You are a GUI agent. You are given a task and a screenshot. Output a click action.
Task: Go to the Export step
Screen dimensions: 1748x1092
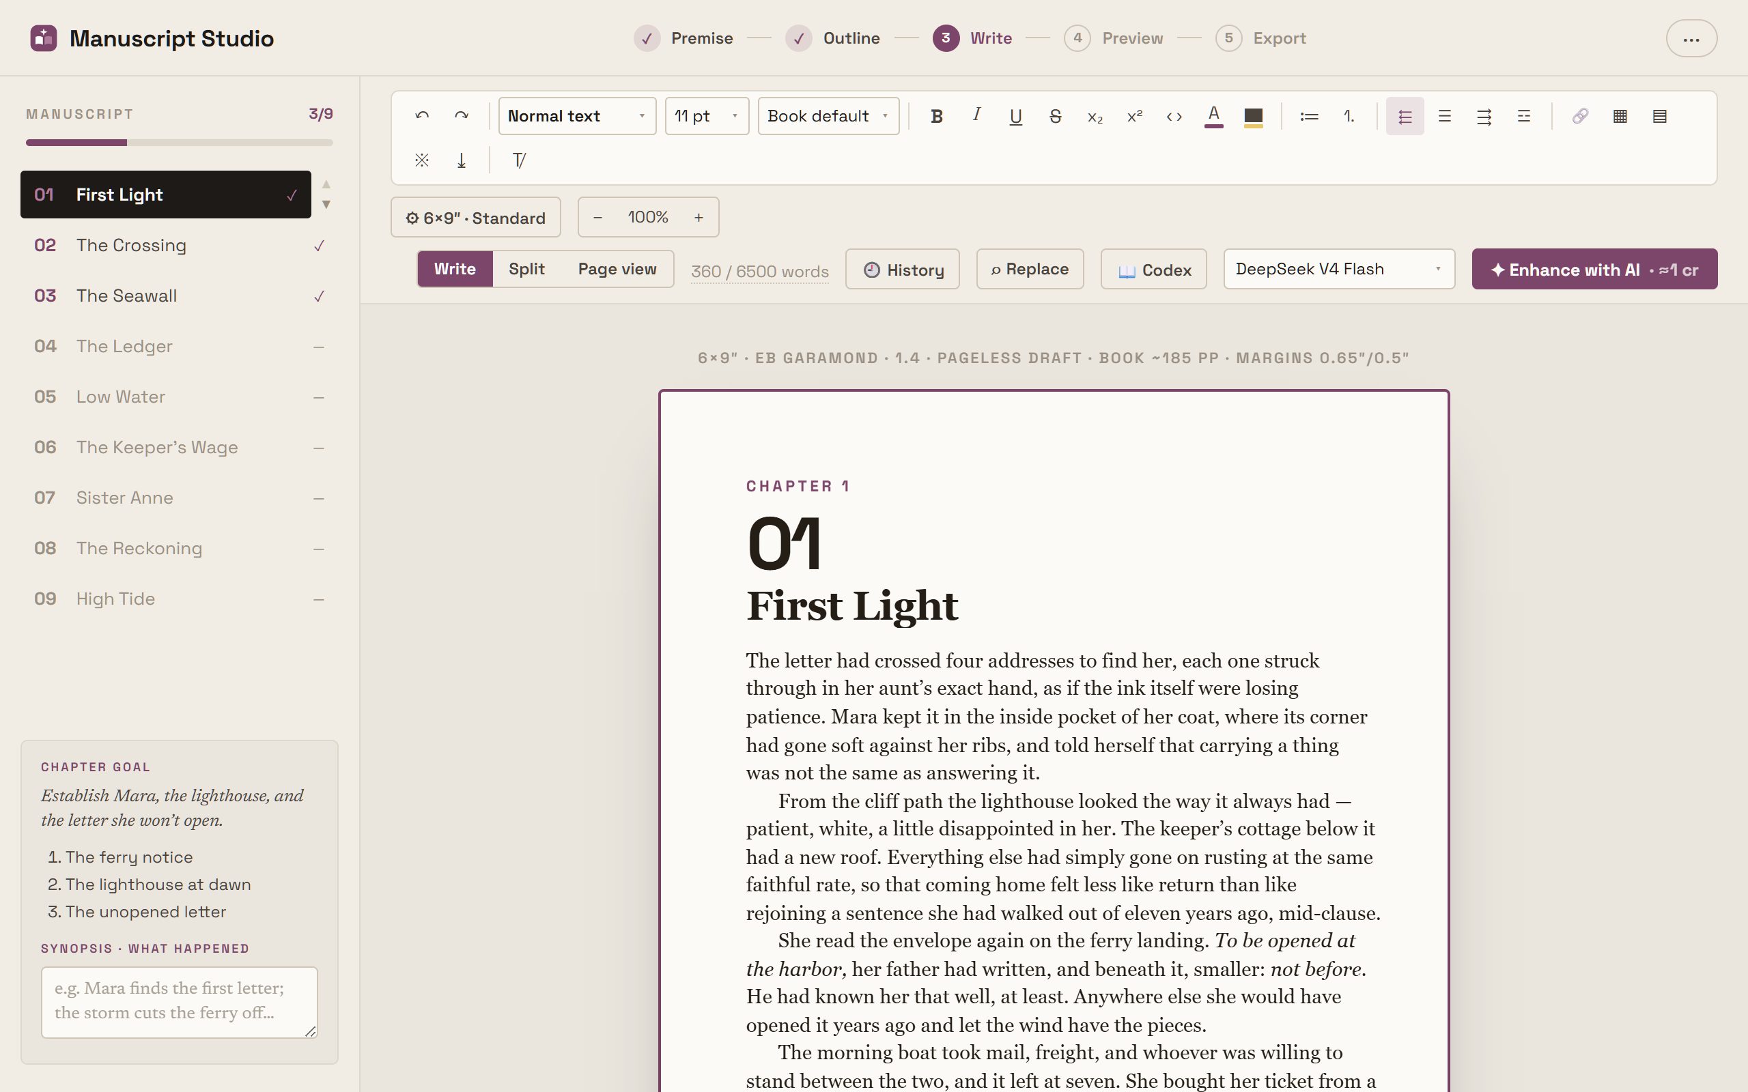(x=1261, y=38)
